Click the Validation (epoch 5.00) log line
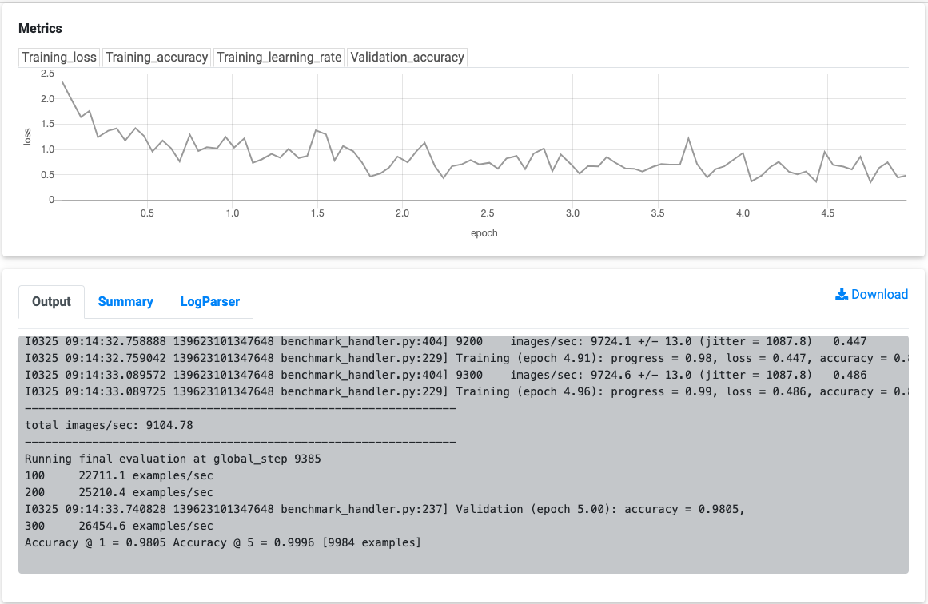The image size is (928, 604). 384,510
